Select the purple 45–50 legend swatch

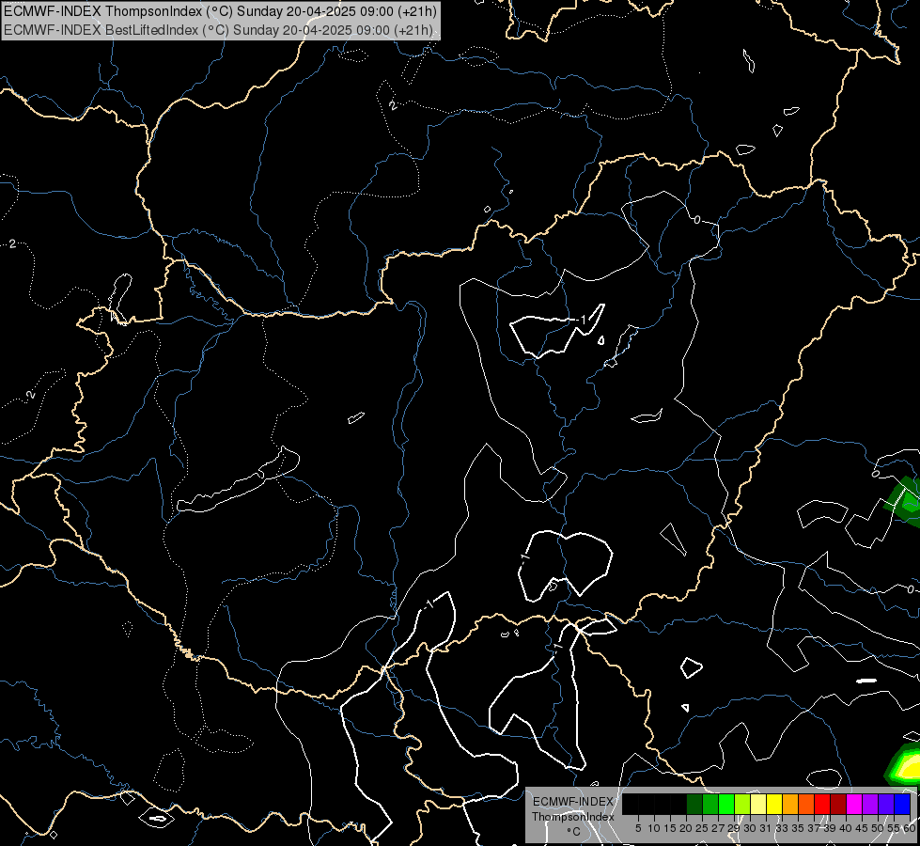(x=870, y=804)
